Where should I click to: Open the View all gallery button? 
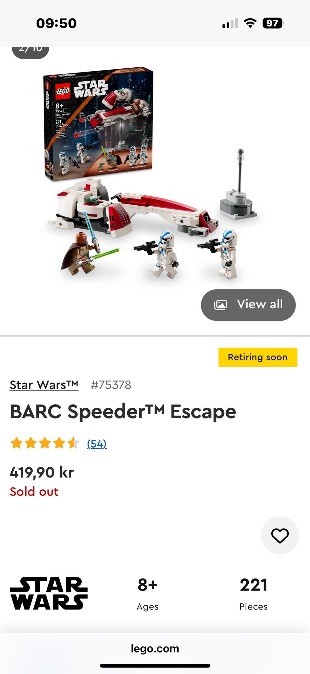point(248,305)
